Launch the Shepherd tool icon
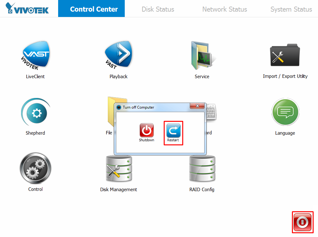 (x=36, y=112)
